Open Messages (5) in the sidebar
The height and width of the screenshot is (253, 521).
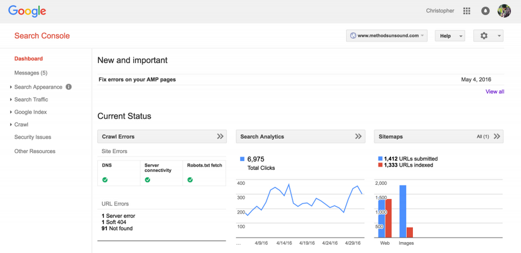[x=31, y=73]
